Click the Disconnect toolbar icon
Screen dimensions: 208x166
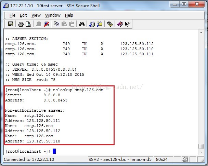point(46,24)
